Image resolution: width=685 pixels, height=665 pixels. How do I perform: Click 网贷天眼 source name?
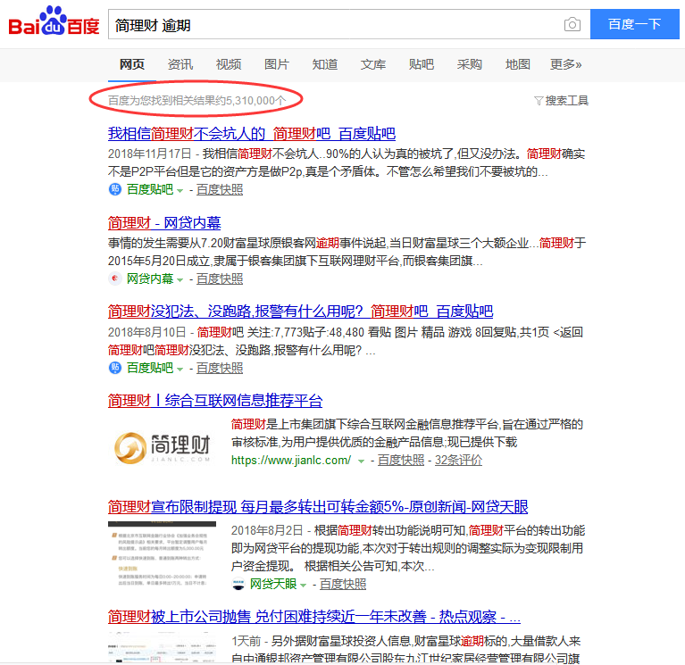click(x=273, y=585)
